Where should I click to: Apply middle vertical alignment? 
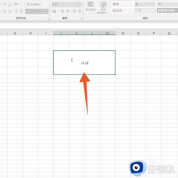click(x=5, y=4)
